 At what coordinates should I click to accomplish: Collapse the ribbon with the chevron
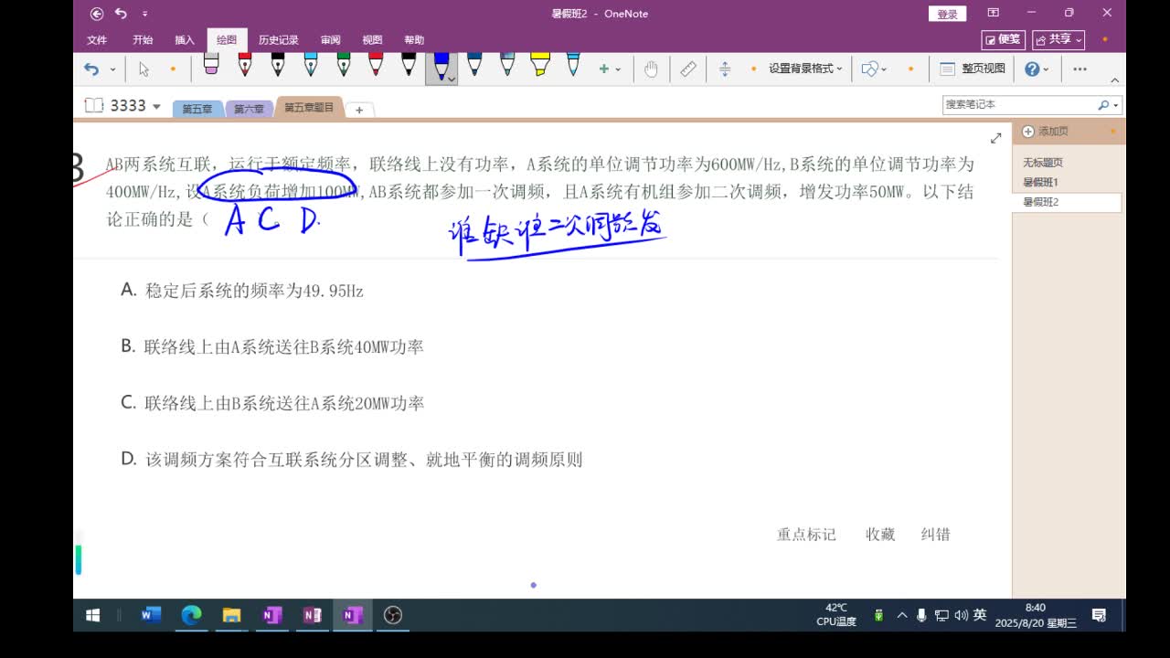(x=1116, y=80)
